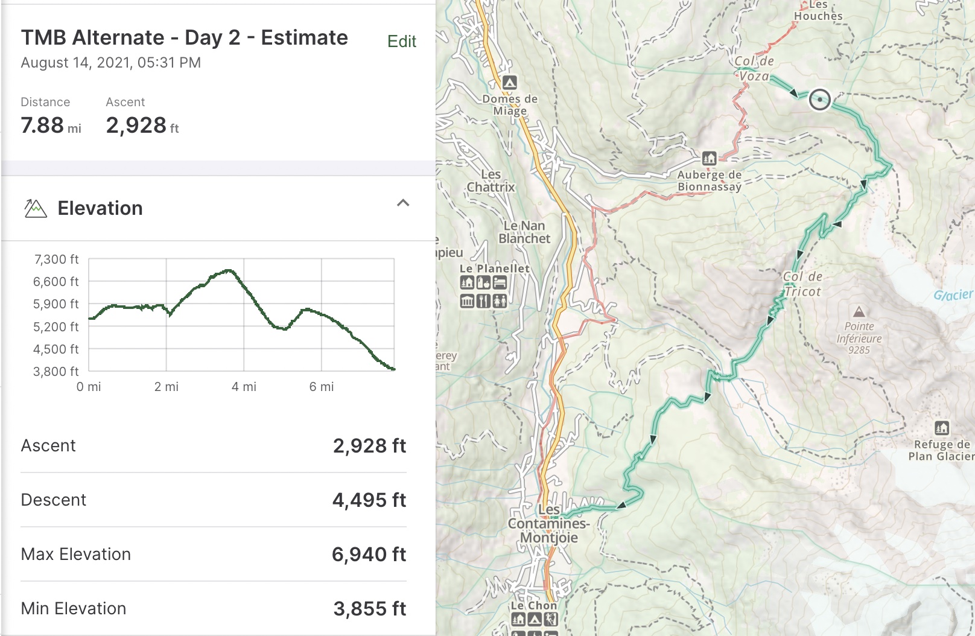Click the Col de Tricot map label
This screenshot has width=975, height=636.
point(802,284)
